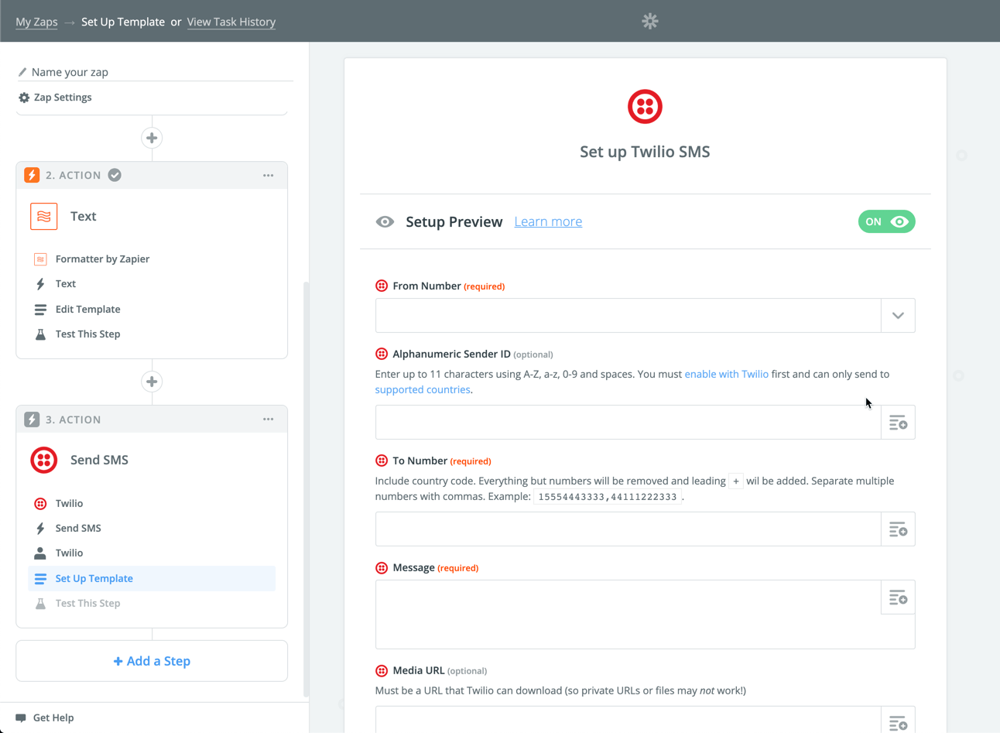Viewport: 1000px width, 733px height.
Task: Click the Twilio icon beside Media URL label
Action: coord(382,670)
